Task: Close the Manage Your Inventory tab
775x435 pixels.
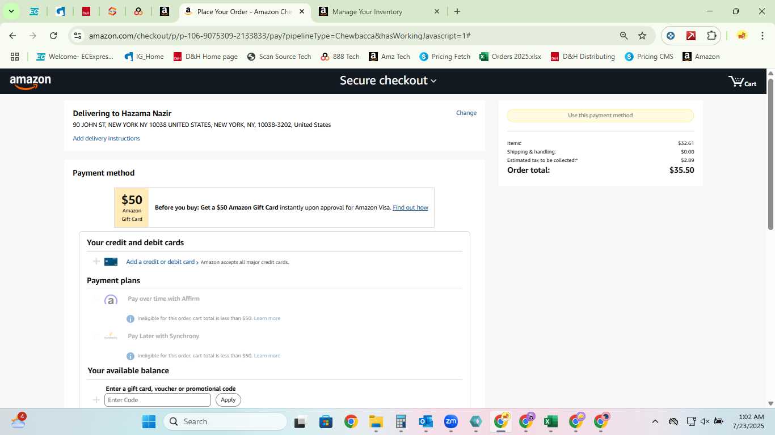Action: coord(436,11)
